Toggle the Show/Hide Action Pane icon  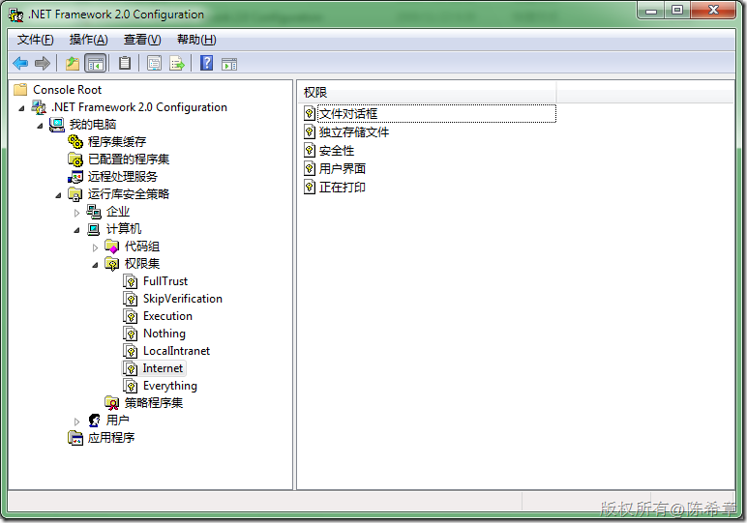click(229, 64)
